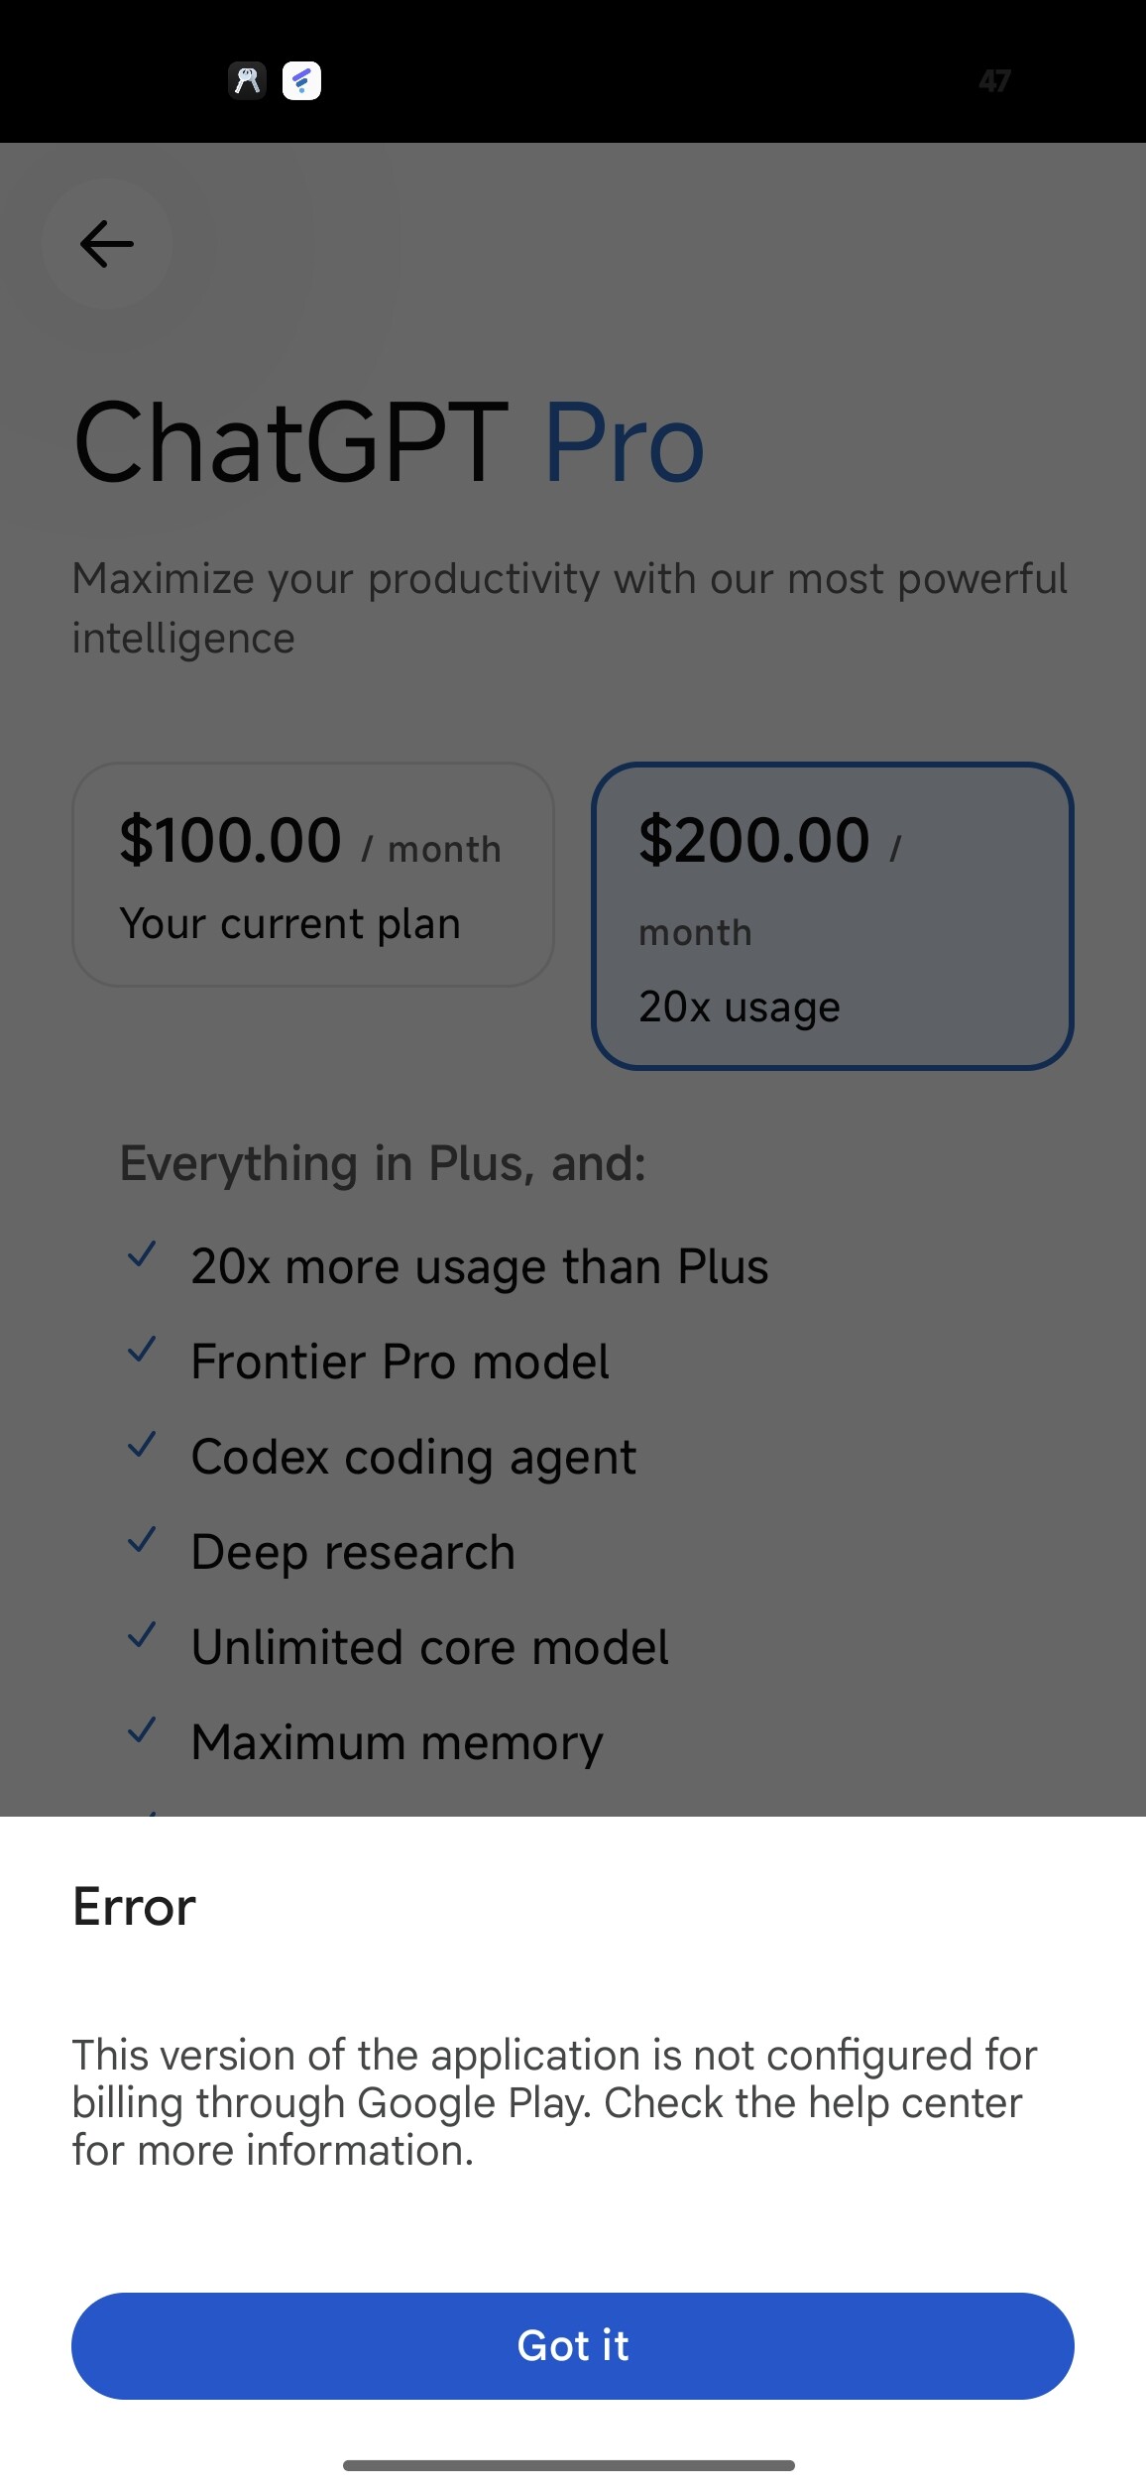Tap checkmark beside Maximum memory
This screenshot has height=2489, width=1146.
143,1730
